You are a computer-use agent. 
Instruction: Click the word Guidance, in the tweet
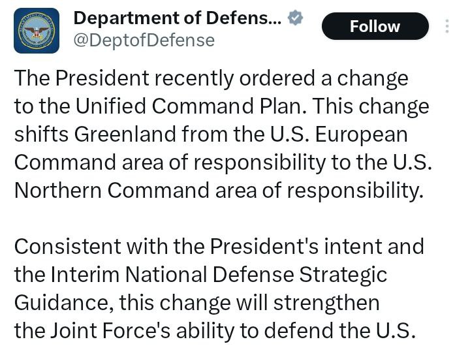[x=64, y=302]
